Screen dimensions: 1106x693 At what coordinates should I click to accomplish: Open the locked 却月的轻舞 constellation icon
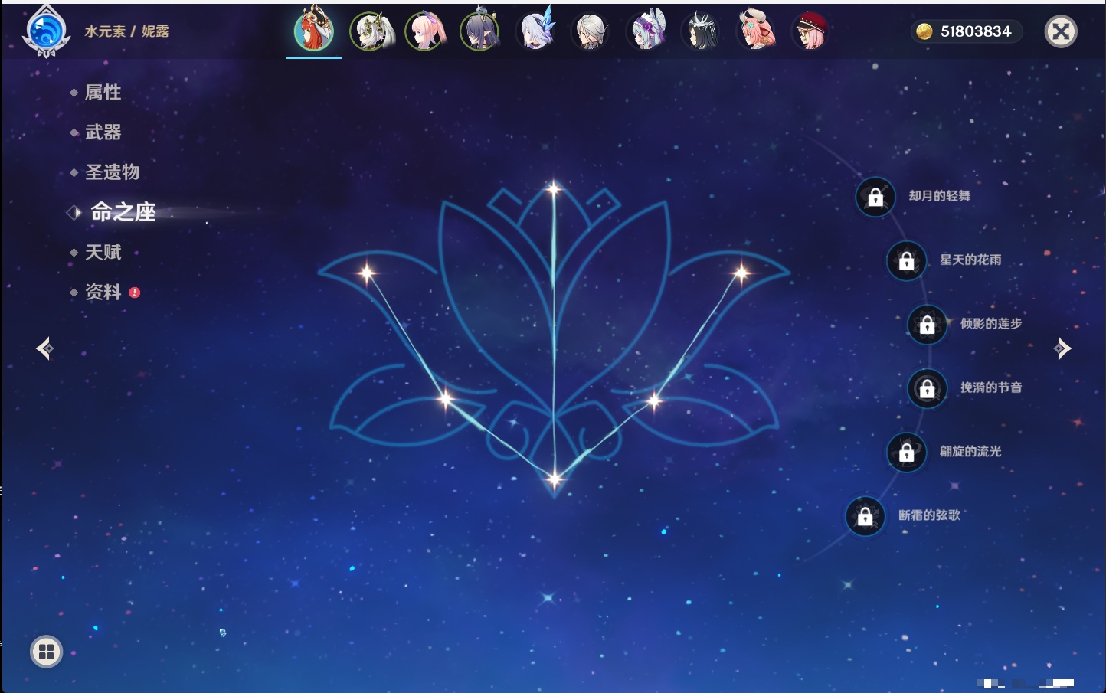[x=875, y=197]
